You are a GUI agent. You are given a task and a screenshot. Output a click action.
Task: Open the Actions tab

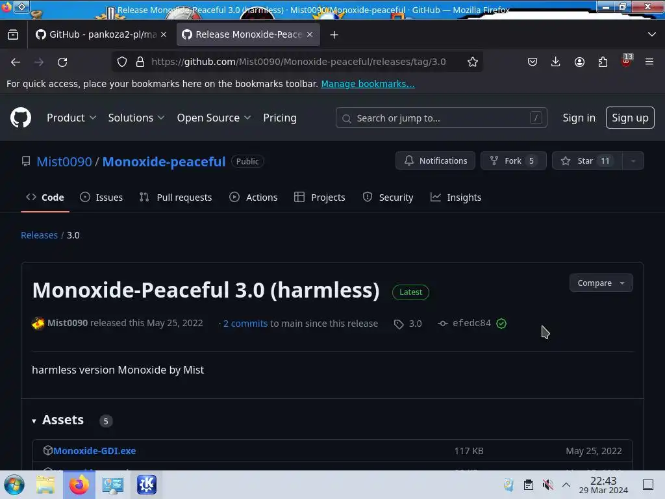tap(254, 198)
